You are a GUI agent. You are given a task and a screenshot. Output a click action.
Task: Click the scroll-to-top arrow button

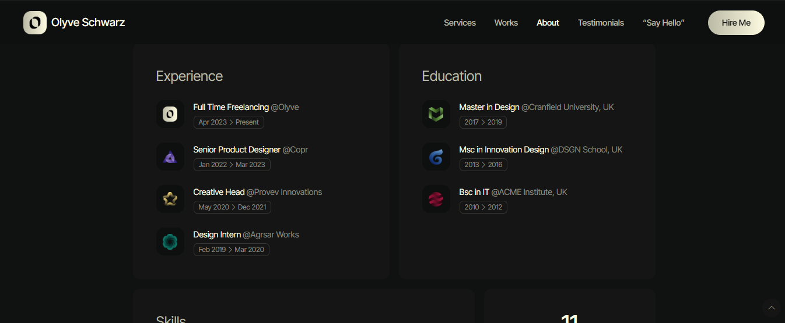pyautogui.click(x=772, y=308)
